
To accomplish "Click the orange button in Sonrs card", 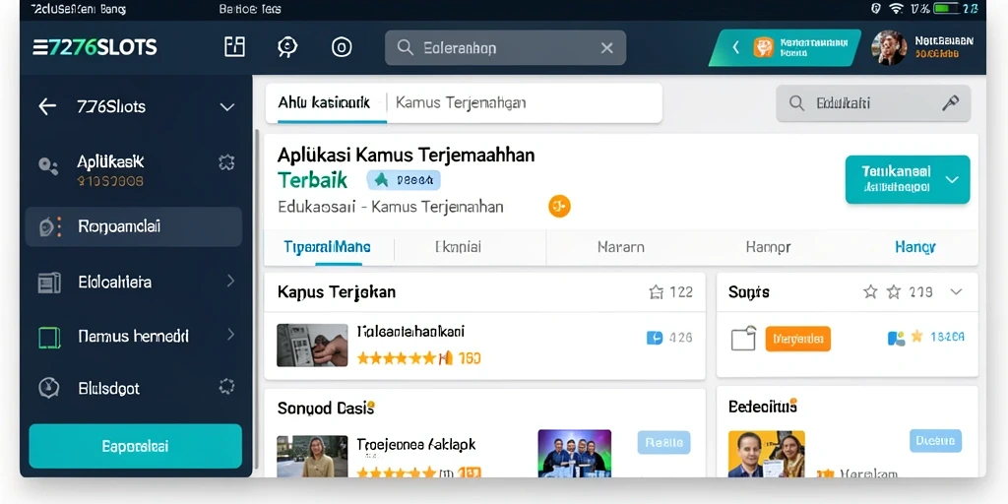I will click(x=797, y=339).
